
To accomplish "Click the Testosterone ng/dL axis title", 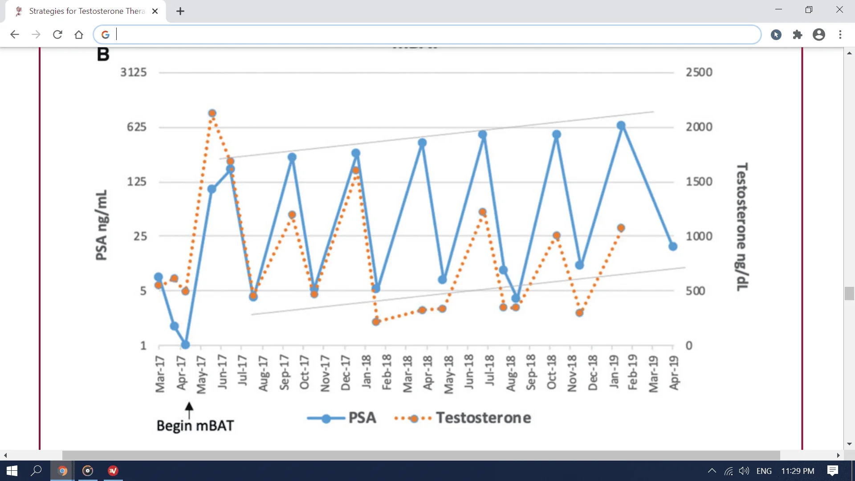I will 742,227.
